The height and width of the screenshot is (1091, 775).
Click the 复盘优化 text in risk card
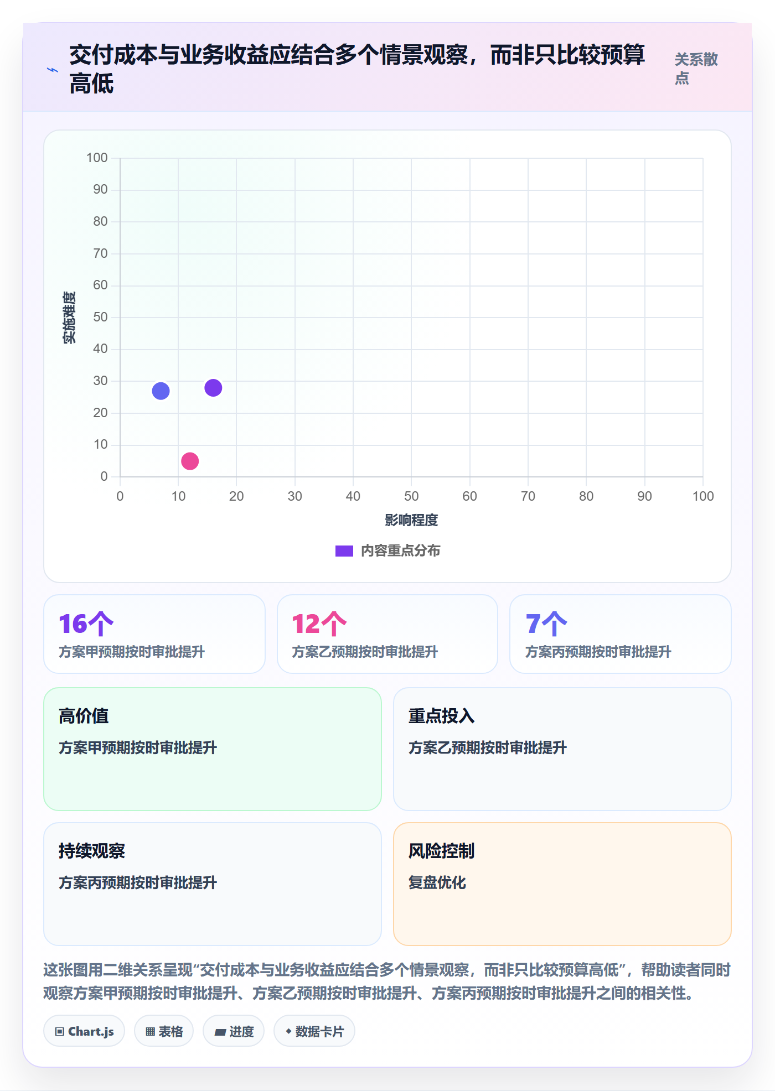[x=437, y=882]
